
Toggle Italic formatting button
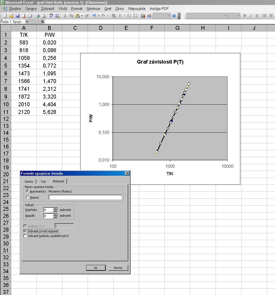(x=251, y=16)
